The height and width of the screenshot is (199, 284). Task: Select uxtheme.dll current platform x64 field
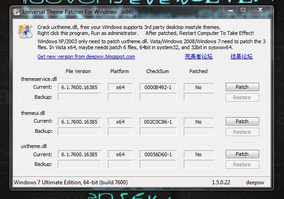point(120,154)
